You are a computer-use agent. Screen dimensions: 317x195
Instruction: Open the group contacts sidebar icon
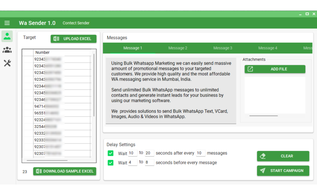tap(7, 50)
